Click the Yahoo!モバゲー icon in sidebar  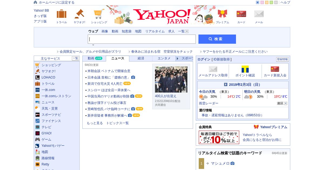[38, 146]
